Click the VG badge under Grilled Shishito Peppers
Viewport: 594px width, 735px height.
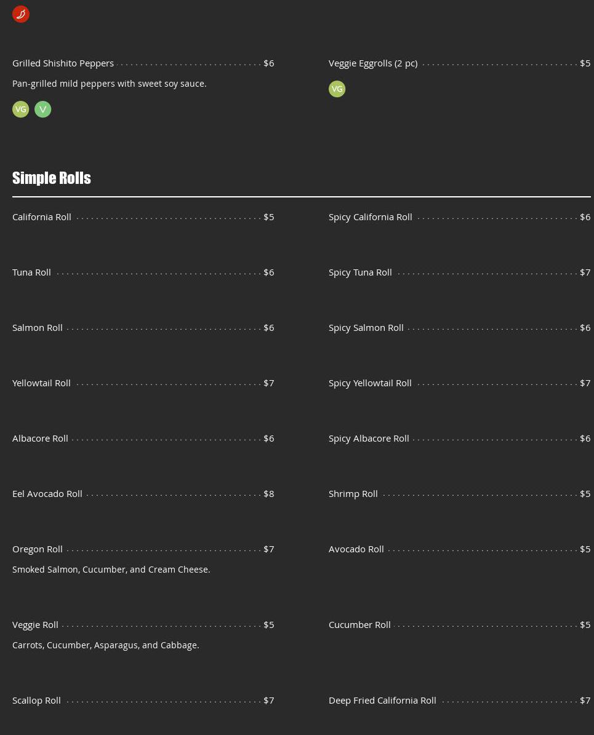(21, 109)
